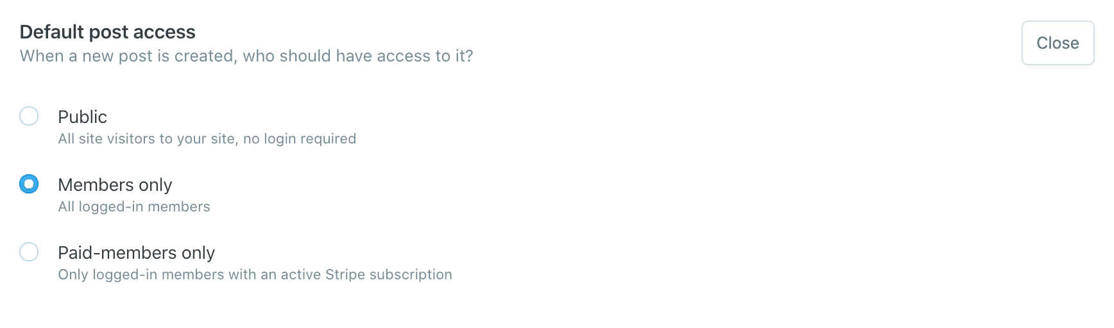Click the Close button
Viewport: 1114px width, 328px height.
point(1058,43)
